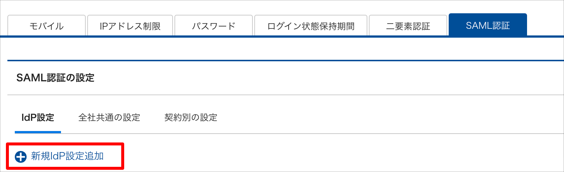View the two-factor authentication tab 二要素認証
This screenshot has height=172, width=564.
tap(408, 25)
